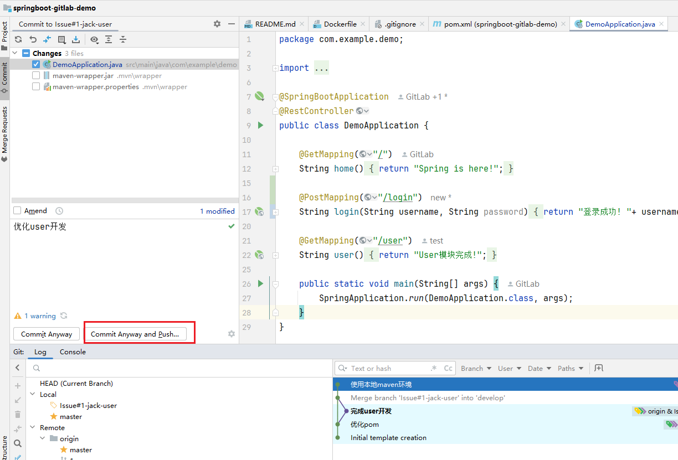Collapse the Local branches node
The image size is (678, 460).
33,394
